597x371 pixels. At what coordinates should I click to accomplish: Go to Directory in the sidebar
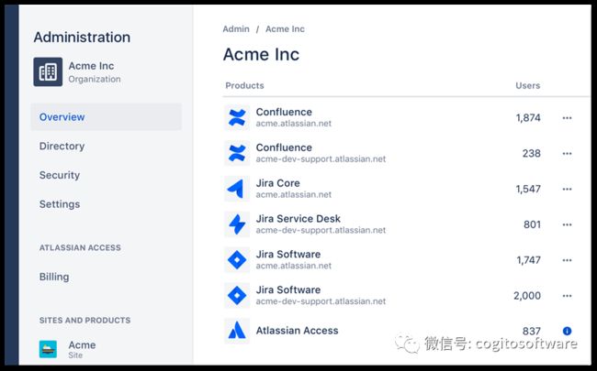click(x=62, y=147)
